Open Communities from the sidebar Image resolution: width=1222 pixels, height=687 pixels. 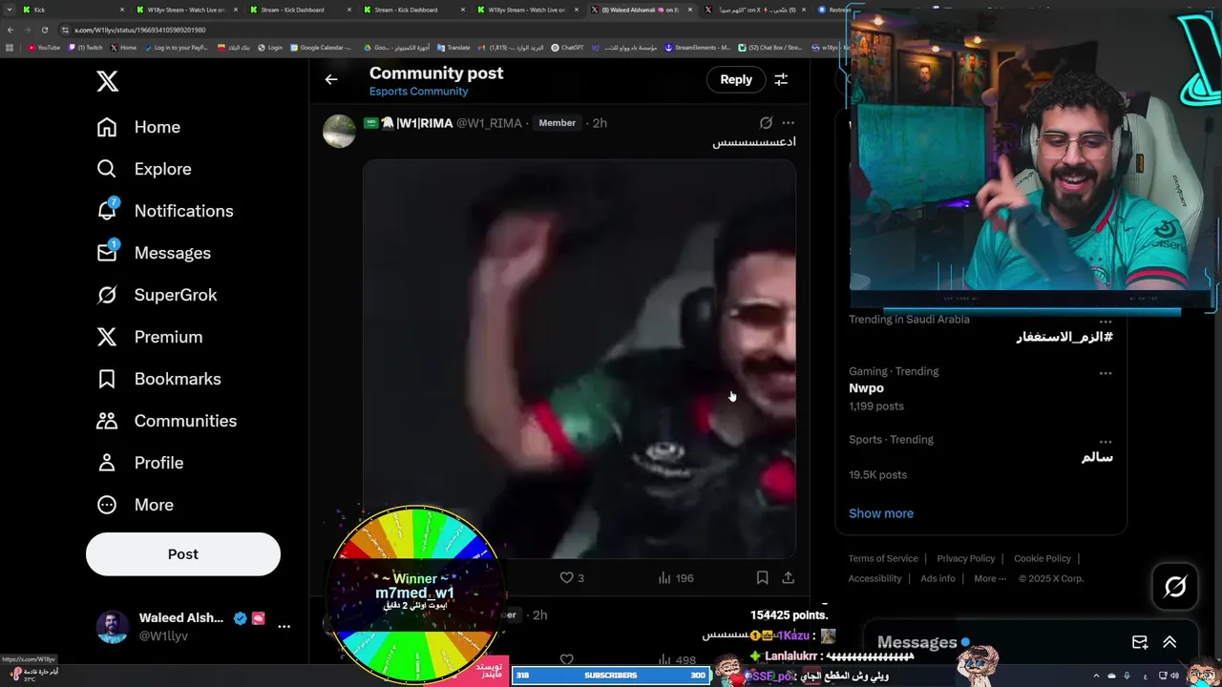coord(166,421)
